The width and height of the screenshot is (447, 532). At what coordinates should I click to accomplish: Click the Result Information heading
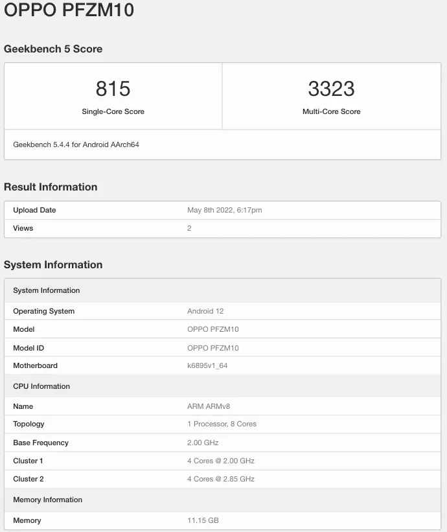pos(51,187)
